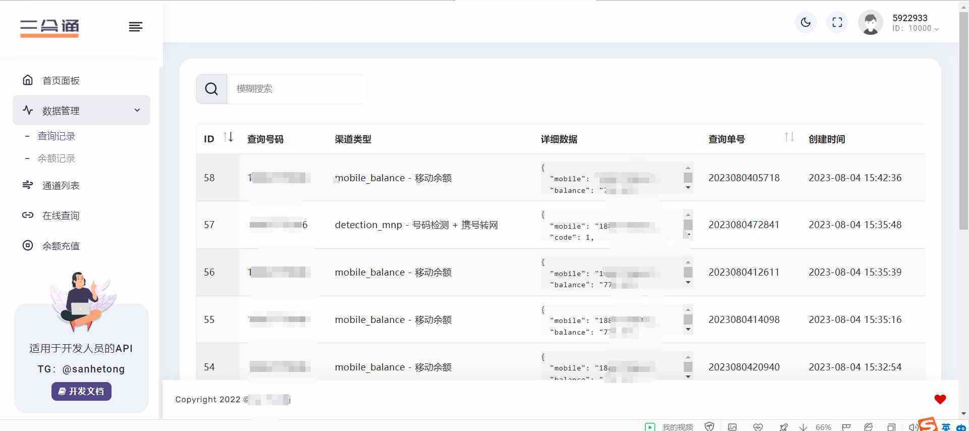Toggle the 英 input language indicator
969x431 pixels.
point(946,427)
